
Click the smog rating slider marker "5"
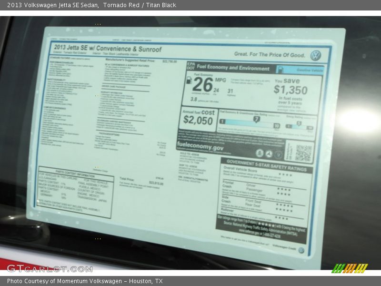tap(299, 123)
